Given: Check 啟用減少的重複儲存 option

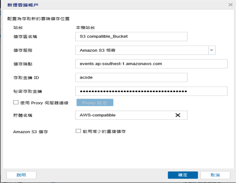Looking at the screenshot, I should (78, 131).
